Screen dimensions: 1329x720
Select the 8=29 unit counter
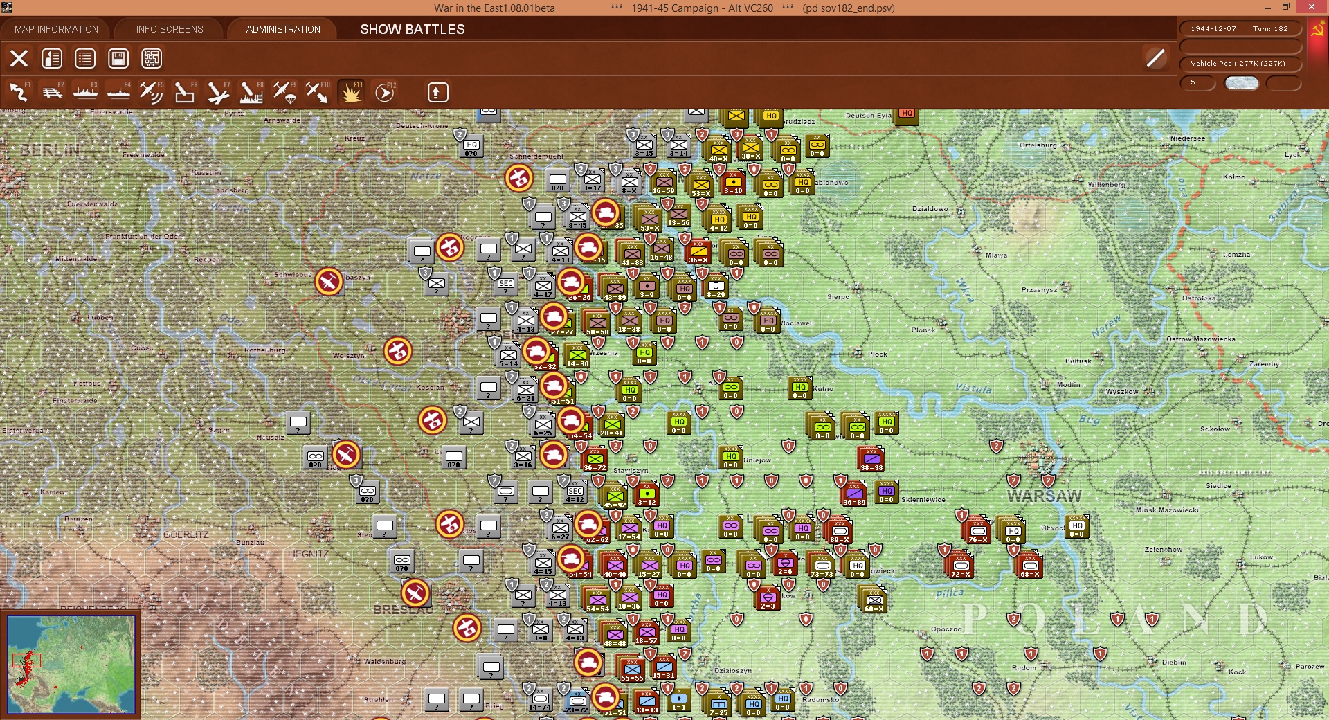pyautogui.click(x=716, y=287)
